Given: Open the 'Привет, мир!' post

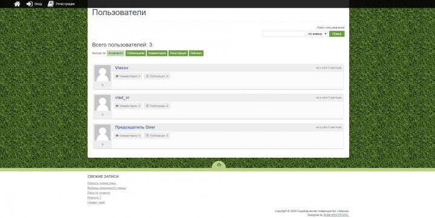Looking at the screenshot, I should point(96,202).
